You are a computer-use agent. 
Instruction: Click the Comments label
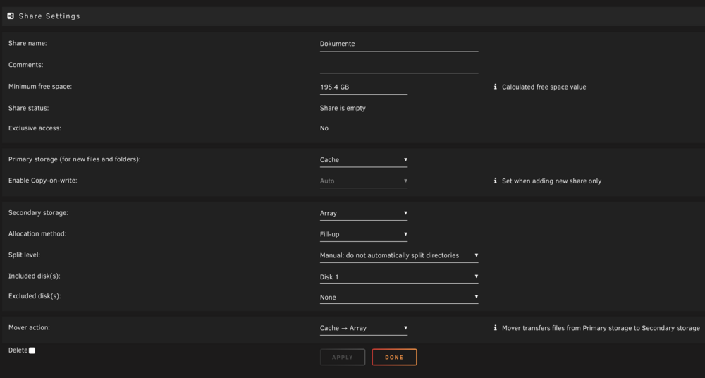point(25,65)
